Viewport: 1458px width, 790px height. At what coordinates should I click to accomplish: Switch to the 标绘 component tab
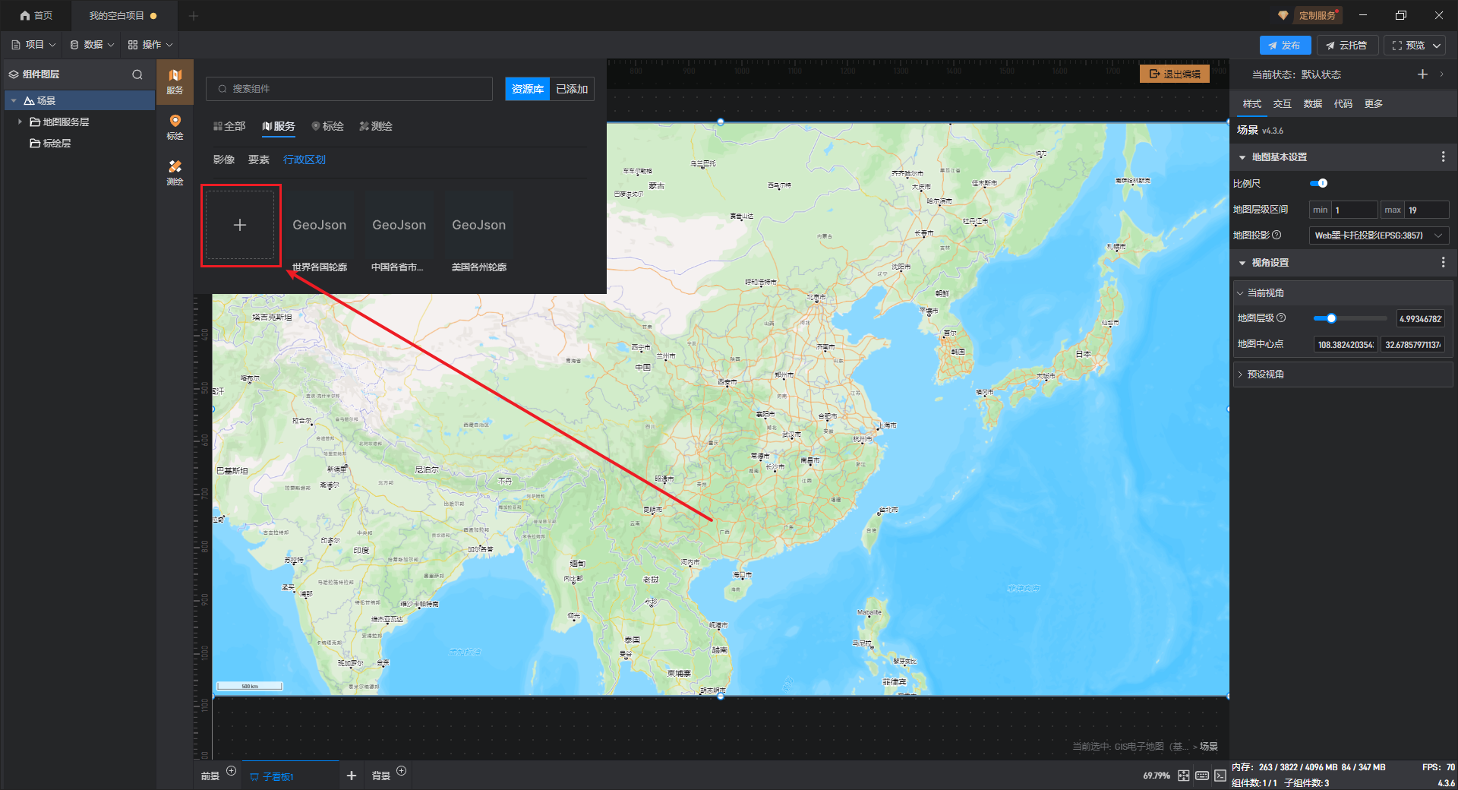[x=328, y=126]
